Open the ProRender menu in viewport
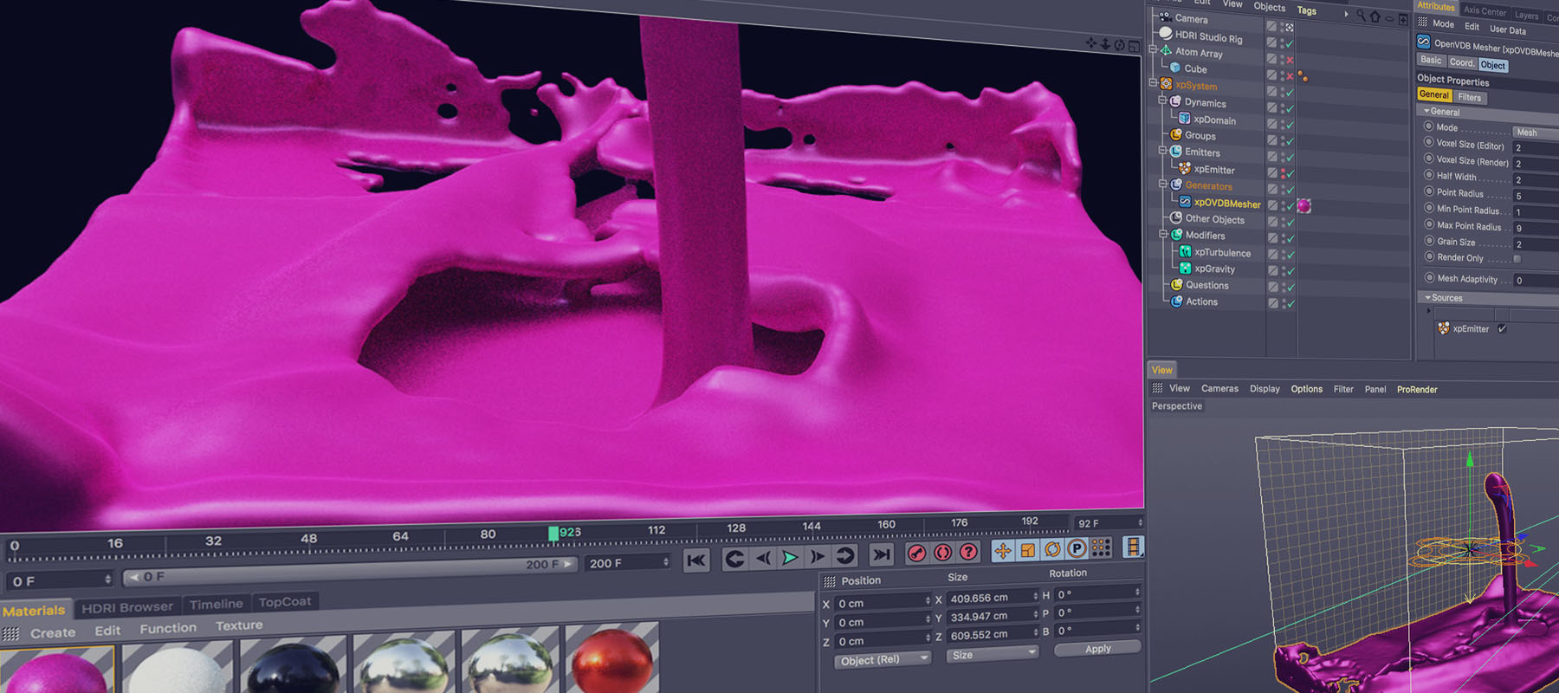Viewport: 1559px width, 693px height. (x=1417, y=389)
